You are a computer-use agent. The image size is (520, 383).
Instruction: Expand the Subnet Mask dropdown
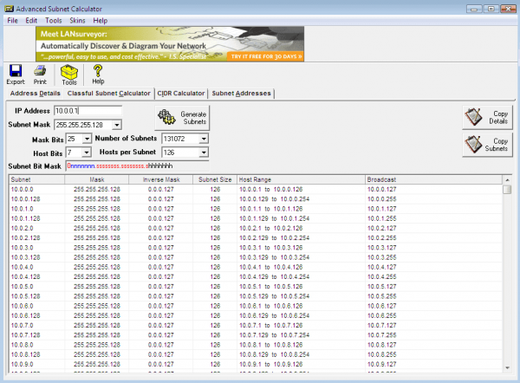pyautogui.click(x=116, y=125)
